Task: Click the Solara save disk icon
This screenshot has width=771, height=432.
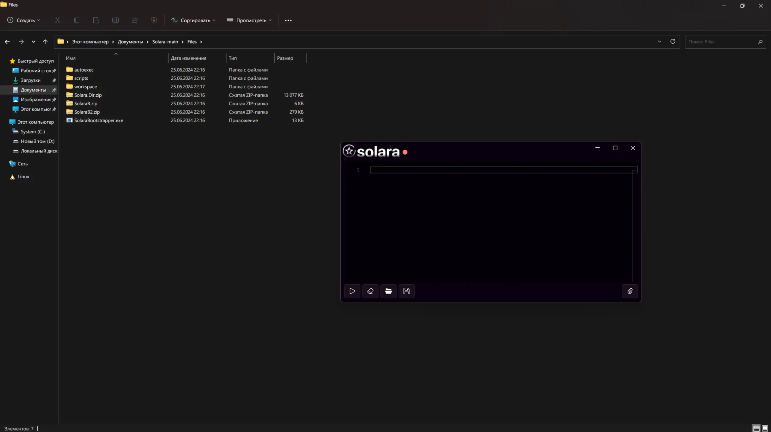Action: tap(406, 291)
